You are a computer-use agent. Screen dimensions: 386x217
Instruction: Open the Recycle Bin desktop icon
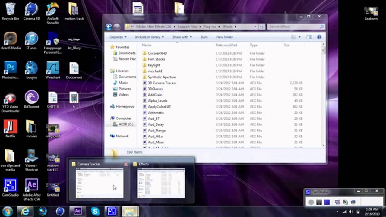10,11
